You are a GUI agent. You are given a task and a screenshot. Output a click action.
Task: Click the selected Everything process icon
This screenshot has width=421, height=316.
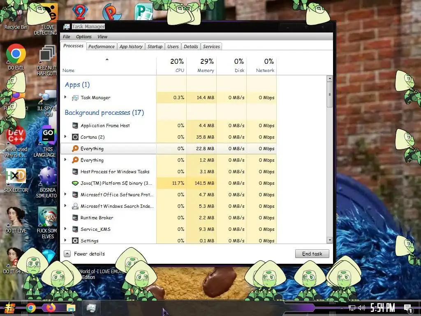(75, 149)
